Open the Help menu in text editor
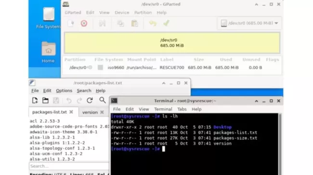The width and height of the screenshot is (313, 175). 101,91
